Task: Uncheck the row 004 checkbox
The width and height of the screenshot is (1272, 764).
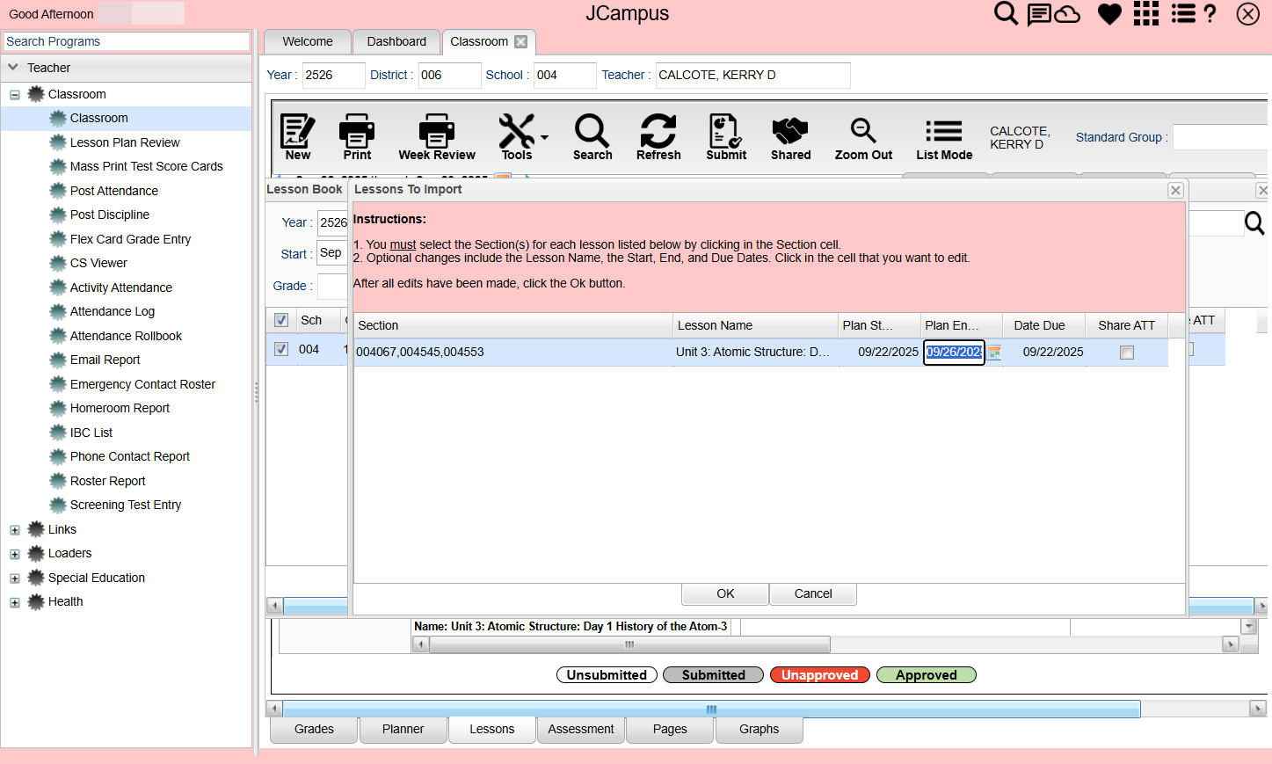Action: point(281,349)
